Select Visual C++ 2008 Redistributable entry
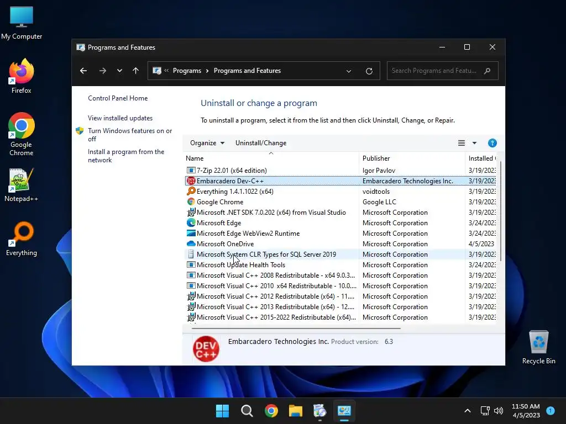Image resolution: width=566 pixels, height=424 pixels. [340, 275]
